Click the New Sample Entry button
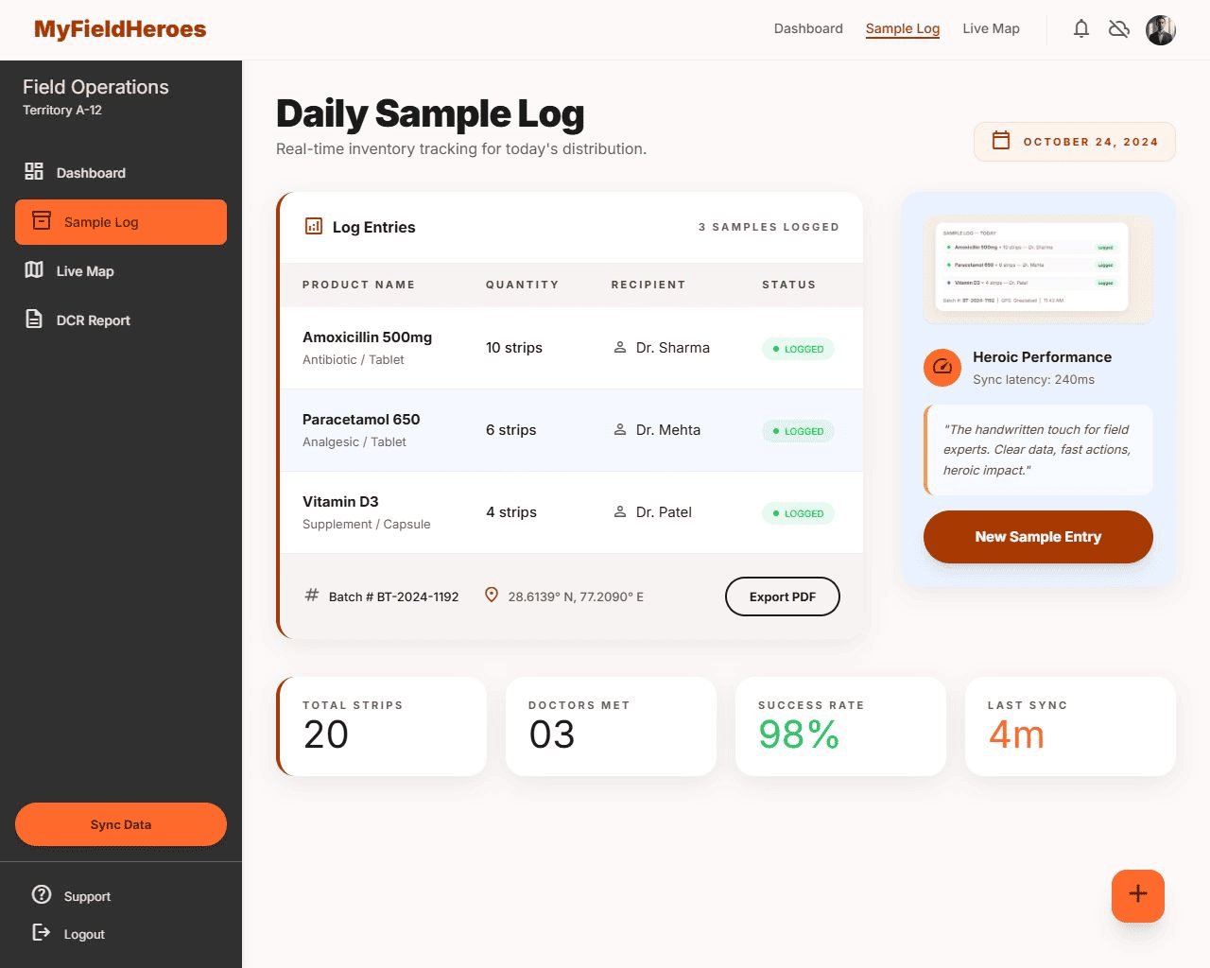The image size is (1210, 968). (1038, 537)
